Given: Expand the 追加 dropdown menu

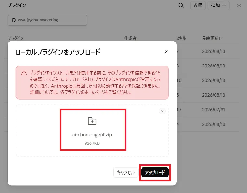Looking at the screenshot, I should pos(218,6).
